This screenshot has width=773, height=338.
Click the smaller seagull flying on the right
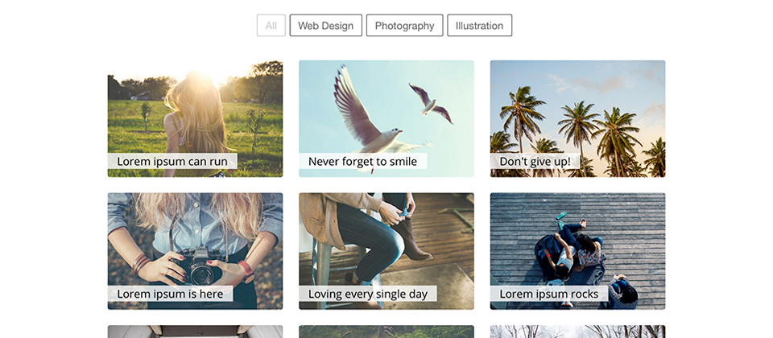click(x=432, y=102)
